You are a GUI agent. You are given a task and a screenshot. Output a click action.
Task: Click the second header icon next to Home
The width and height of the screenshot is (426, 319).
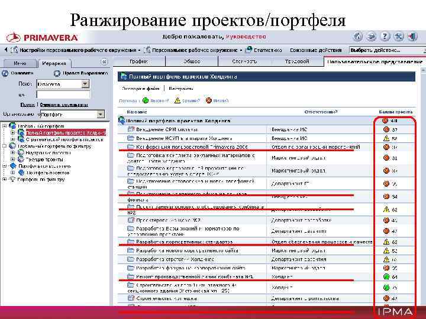[x=372, y=37]
